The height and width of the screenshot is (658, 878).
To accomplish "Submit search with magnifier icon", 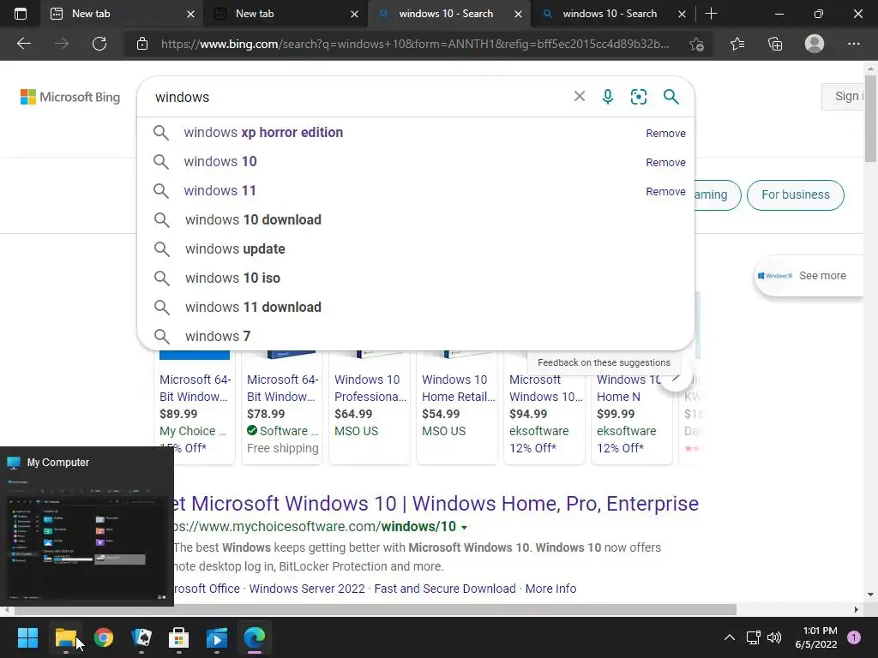I will point(671,96).
